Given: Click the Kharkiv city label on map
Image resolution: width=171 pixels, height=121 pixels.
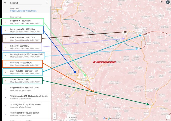Looking at the screenshot, I should tap(73, 118).
